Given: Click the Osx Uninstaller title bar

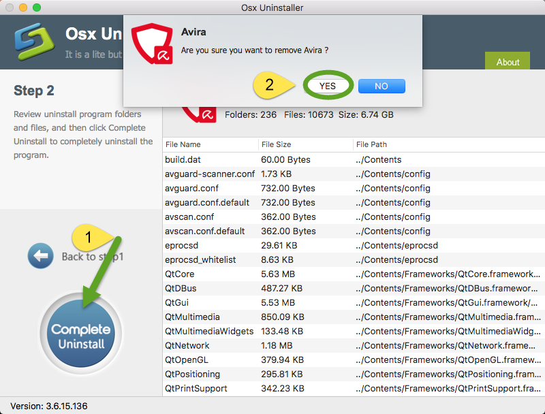Looking at the screenshot, I should pyautogui.click(x=271, y=7).
